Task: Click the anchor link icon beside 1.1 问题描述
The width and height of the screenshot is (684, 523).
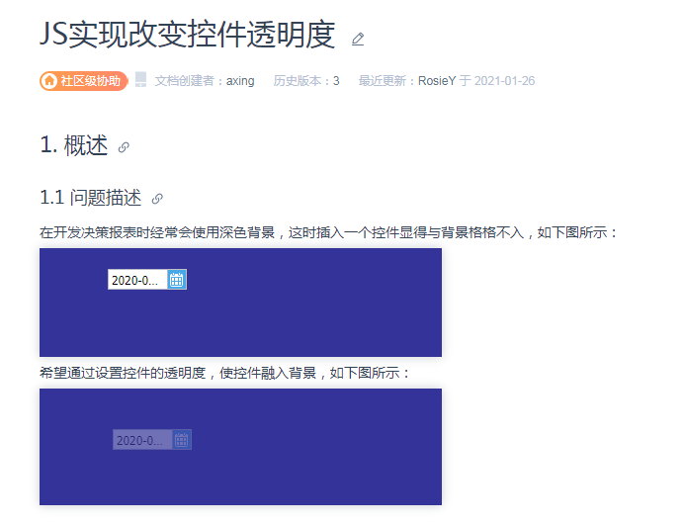Action: click(x=157, y=199)
